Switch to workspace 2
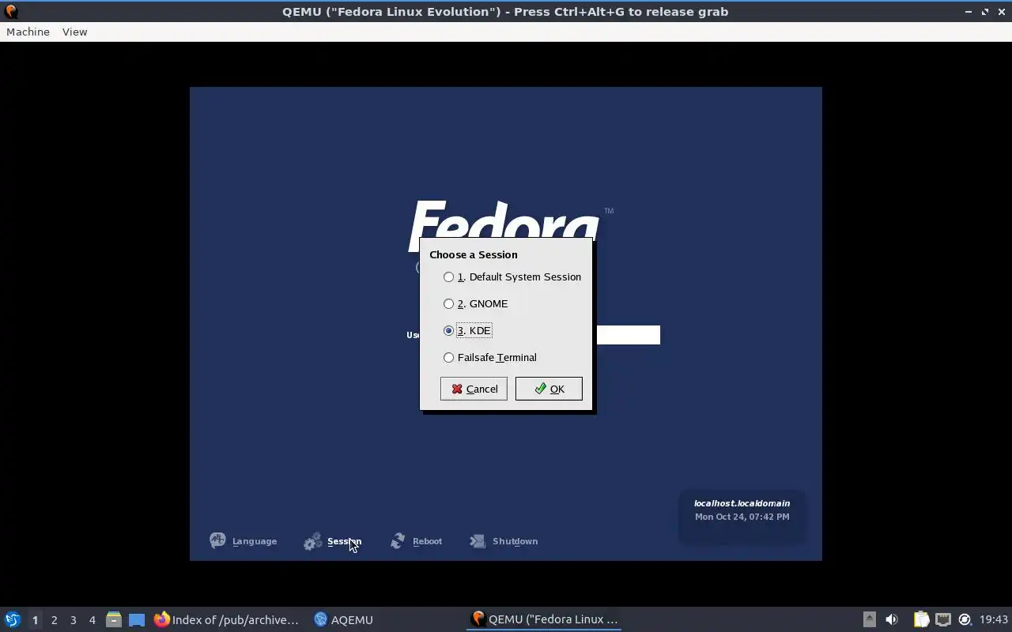 pos(54,620)
